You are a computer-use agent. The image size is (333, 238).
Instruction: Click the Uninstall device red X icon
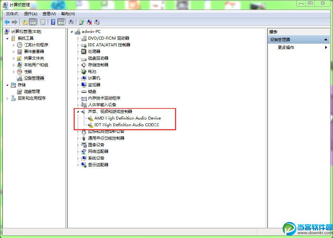coord(90,22)
